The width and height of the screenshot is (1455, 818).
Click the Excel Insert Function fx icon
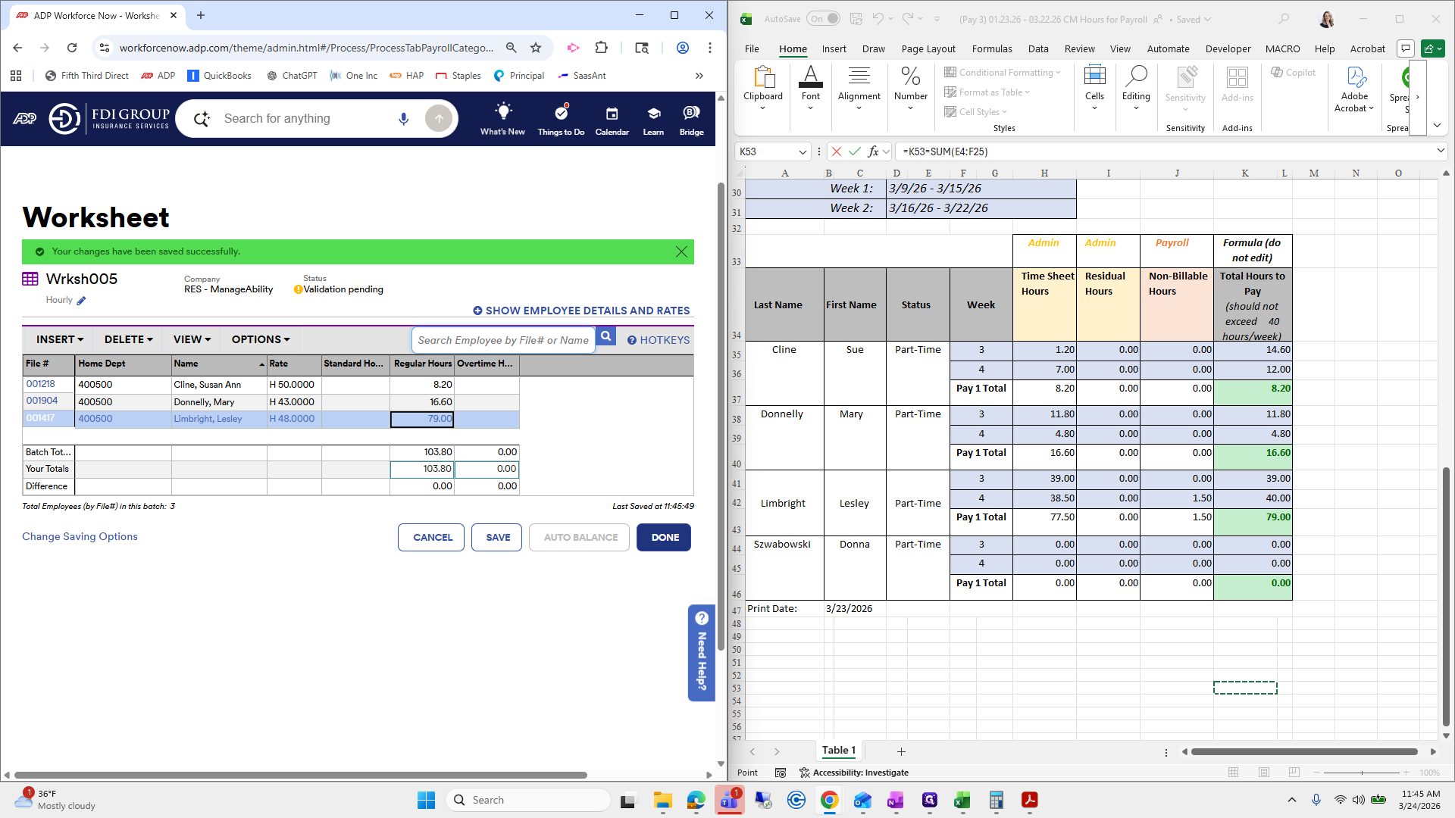click(x=873, y=151)
